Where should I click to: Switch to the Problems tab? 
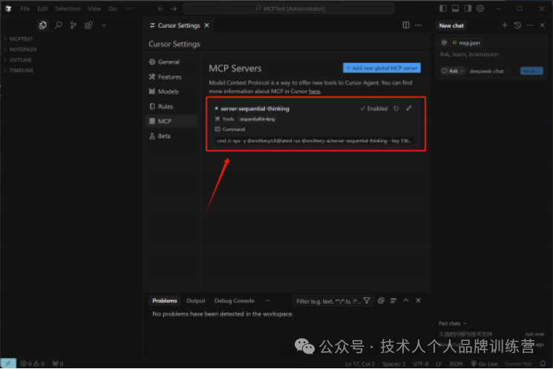(x=165, y=301)
